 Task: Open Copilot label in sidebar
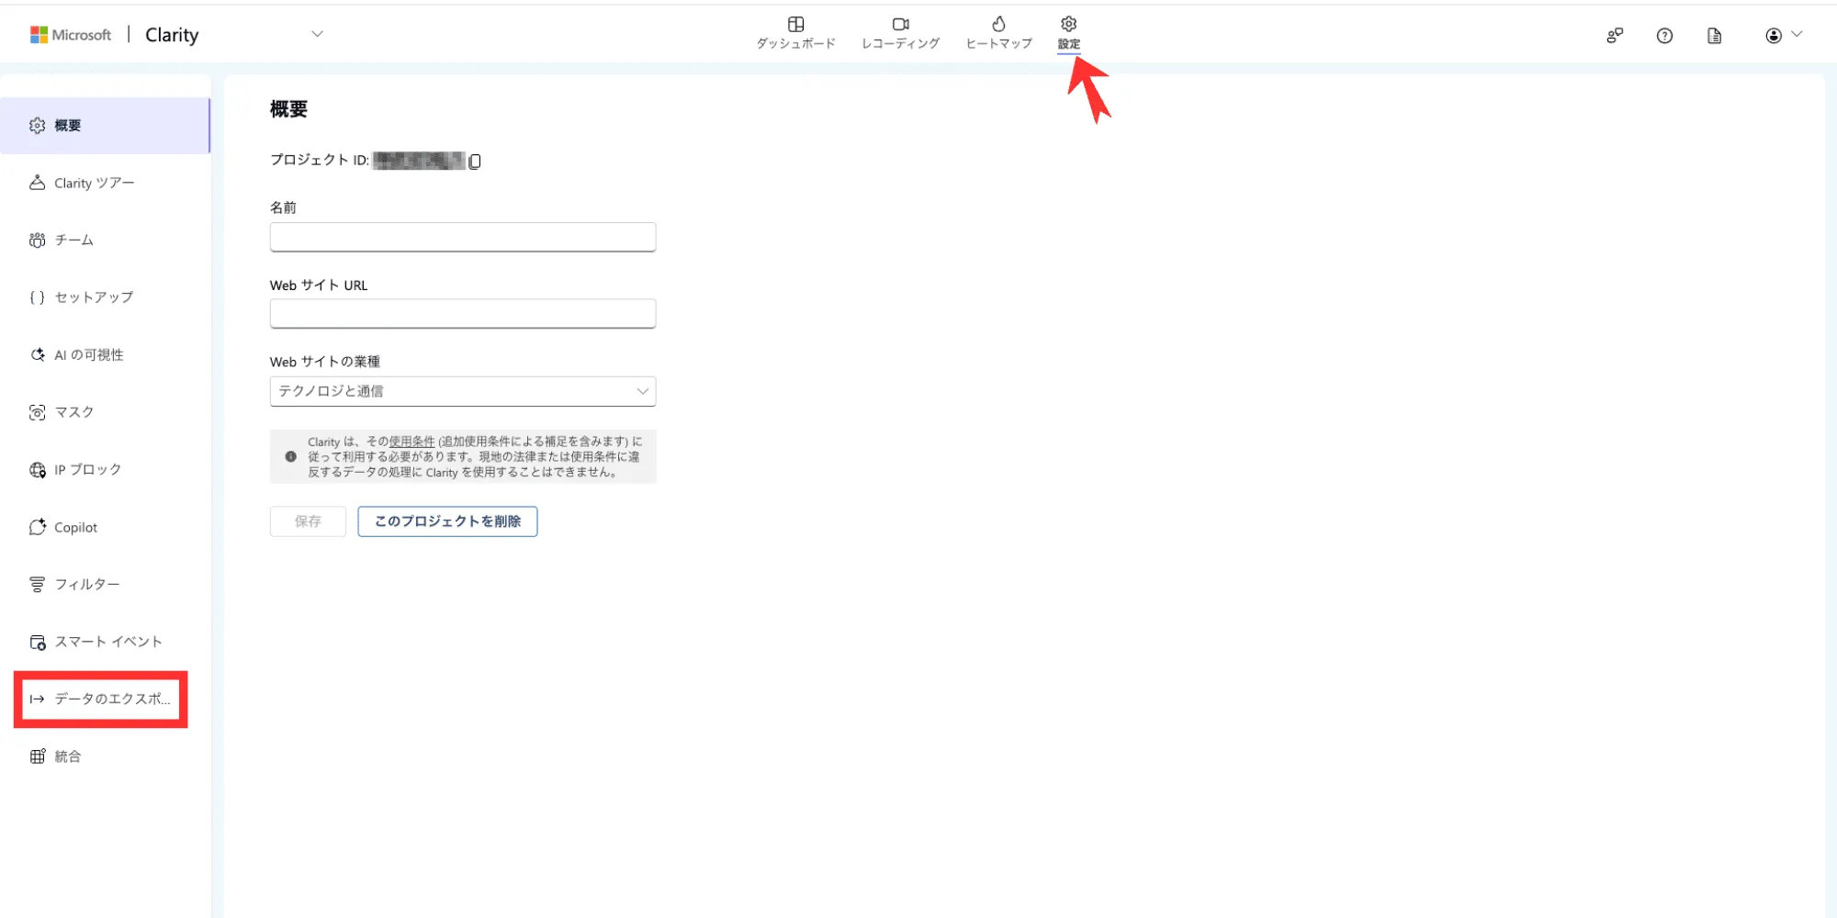pos(75,527)
